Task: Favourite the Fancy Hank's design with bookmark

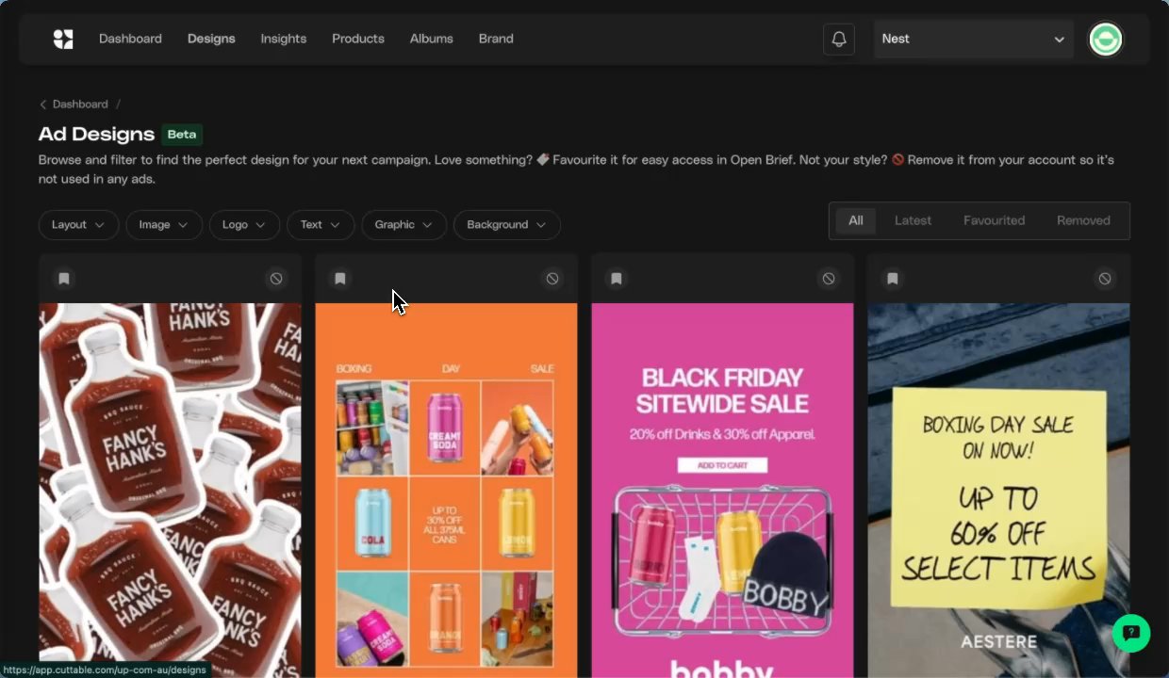Action: (64, 279)
